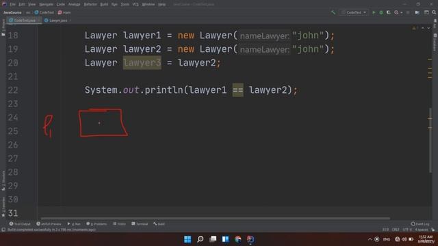This screenshot has width=438, height=246.
Task: Click the CRLF line separator in status bar
Action: tap(396, 230)
